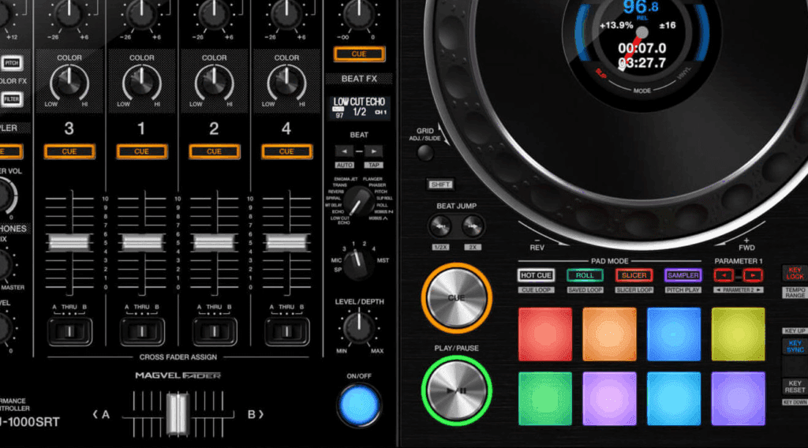Switch to SLICER pad mode
The image size is (808, 448).
(x=634, y=275)
